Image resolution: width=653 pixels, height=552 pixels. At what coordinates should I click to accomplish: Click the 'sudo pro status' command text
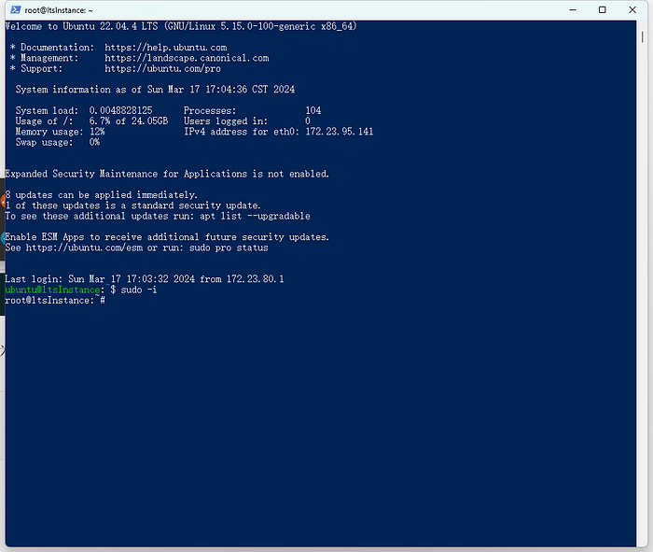click(229, 248)
